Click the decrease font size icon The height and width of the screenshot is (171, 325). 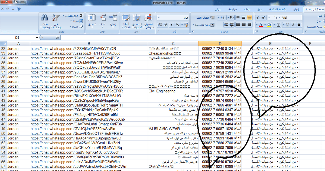click(x=257, y=18)
